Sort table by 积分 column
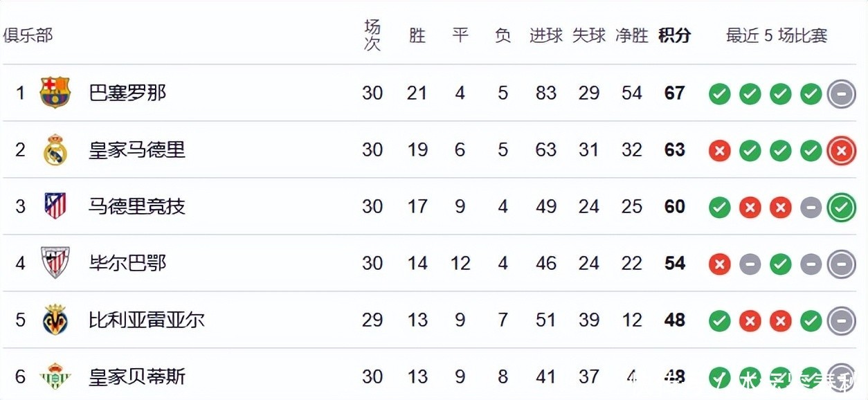This screenshot has height=400, width=868. pos(674,35)
